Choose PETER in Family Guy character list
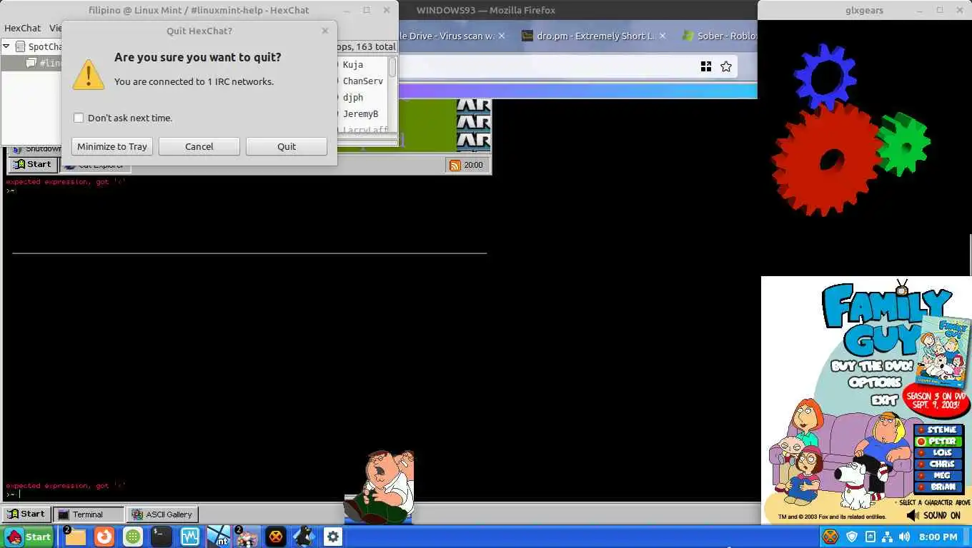The image size is (972, 548). click(x=939, y=442)
